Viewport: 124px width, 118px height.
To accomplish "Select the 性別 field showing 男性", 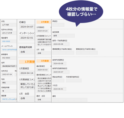I will click(9, 83).
